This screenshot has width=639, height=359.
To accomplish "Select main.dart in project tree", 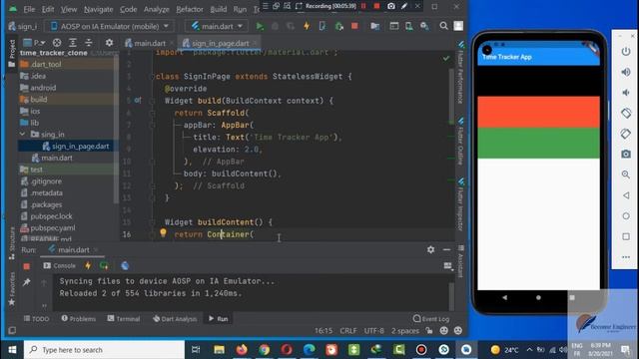I will tap(52, 158).
